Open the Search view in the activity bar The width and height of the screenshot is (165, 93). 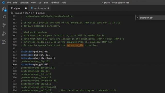(x=4, y=17)
